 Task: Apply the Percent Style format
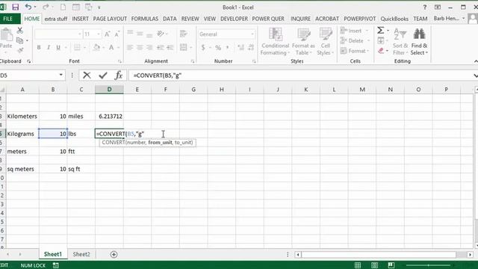coord(218,47)
